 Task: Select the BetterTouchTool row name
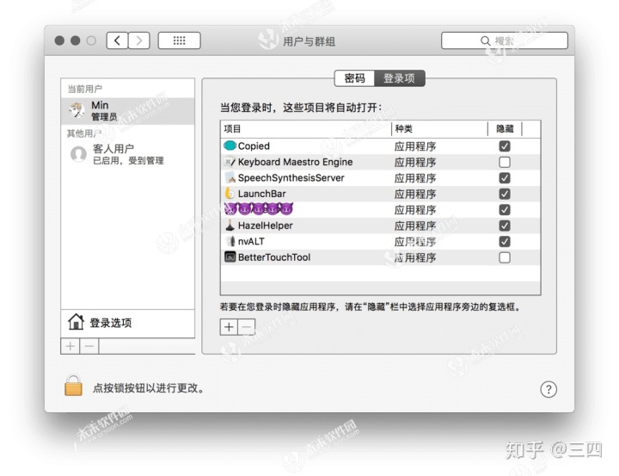tap(274, 257)
